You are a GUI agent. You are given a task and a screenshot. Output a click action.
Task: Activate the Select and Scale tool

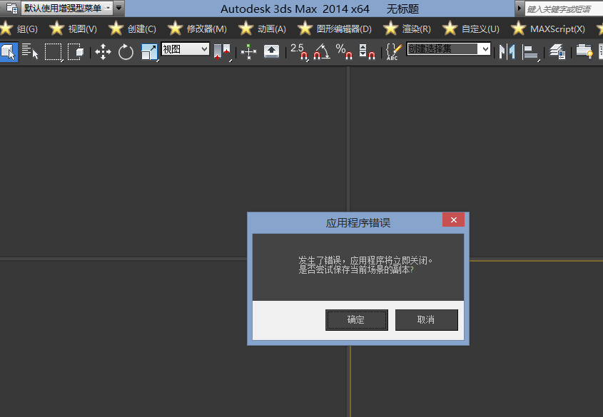point(149,51)
